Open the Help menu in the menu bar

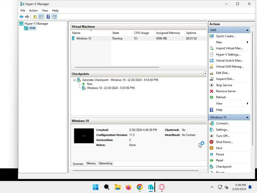(55, 11)
